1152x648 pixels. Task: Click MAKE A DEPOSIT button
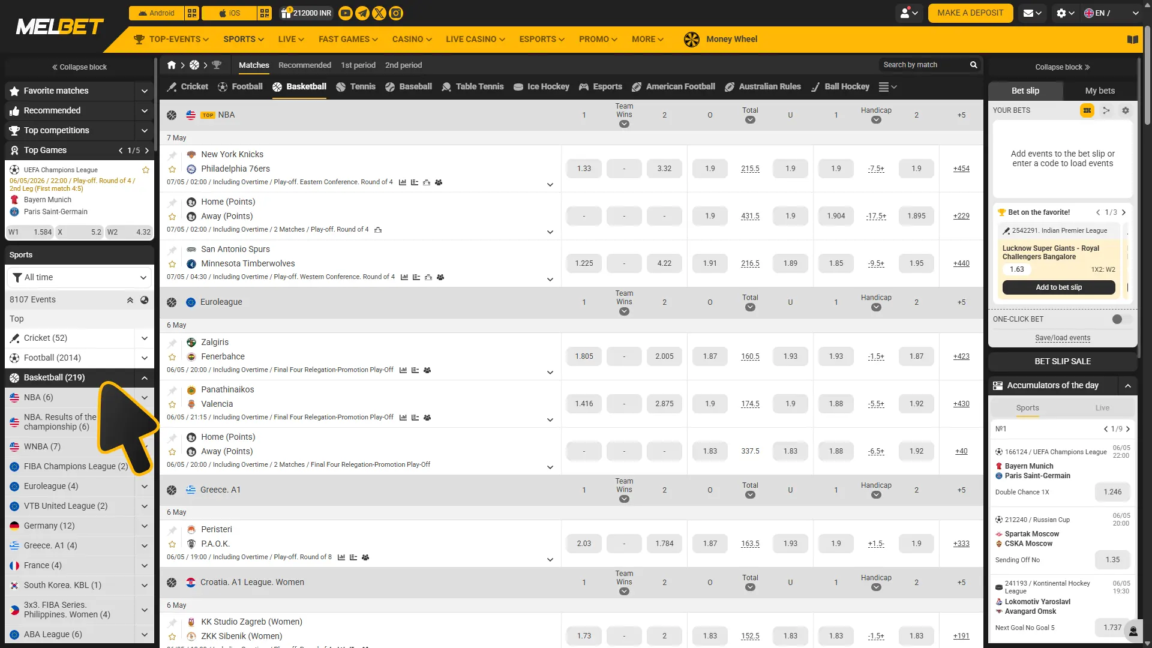(x=970, y=13)
